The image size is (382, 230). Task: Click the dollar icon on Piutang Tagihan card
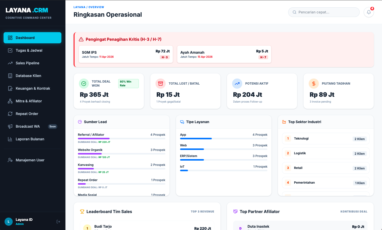click(314, 83)
